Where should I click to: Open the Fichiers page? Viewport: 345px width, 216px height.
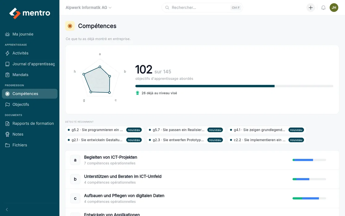coord(30,145)
